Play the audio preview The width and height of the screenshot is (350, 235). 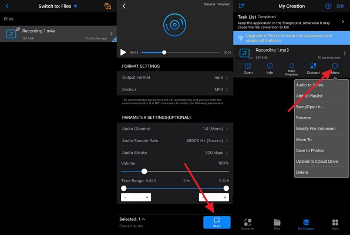click(123, 52)
